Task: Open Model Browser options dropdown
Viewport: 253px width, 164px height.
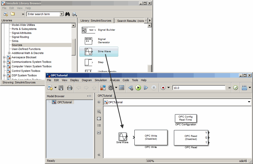Action: coord(89,96)
